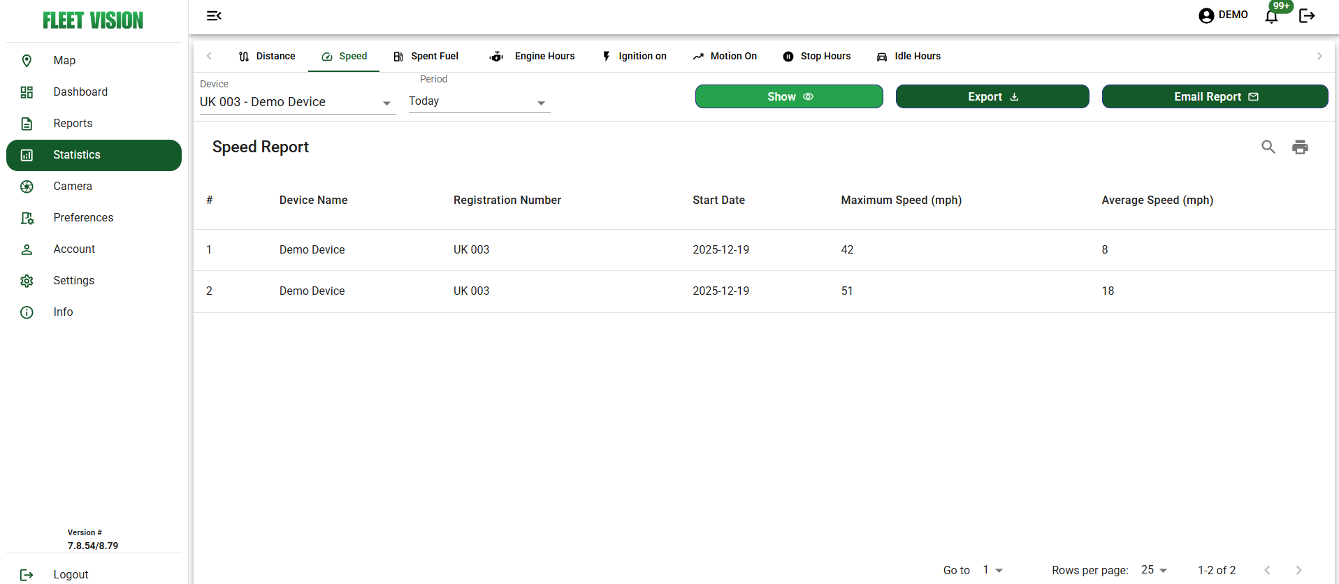Go to Settings in the sidebar
The height and width of the screenshot is (584, 1339).
(73, 281)
